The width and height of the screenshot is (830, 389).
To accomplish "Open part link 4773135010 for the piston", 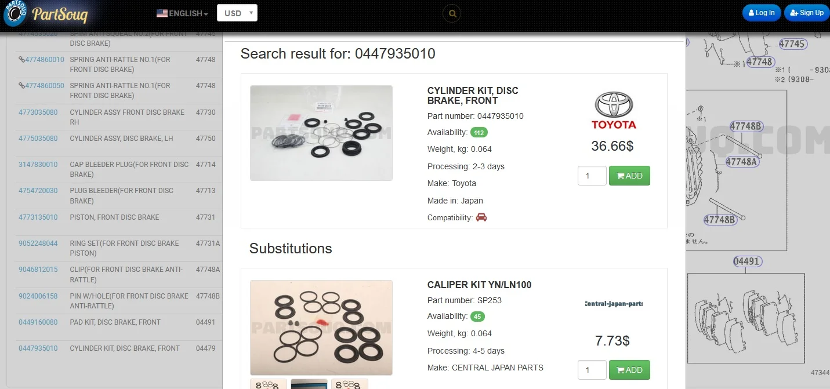I will coord(38,217).
